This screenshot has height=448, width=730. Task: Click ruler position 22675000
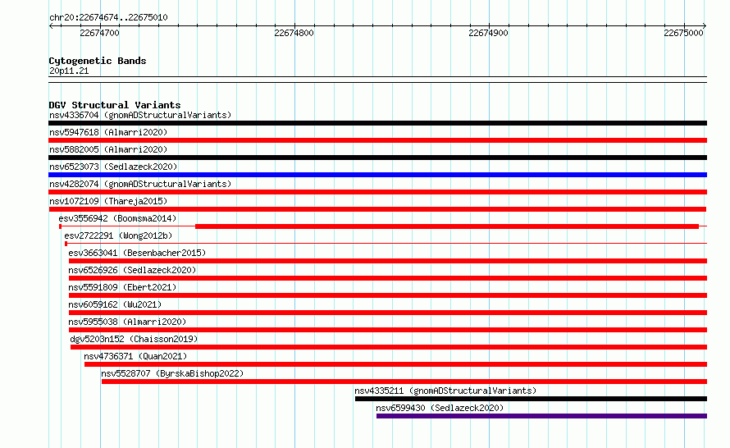click(683, 33)
